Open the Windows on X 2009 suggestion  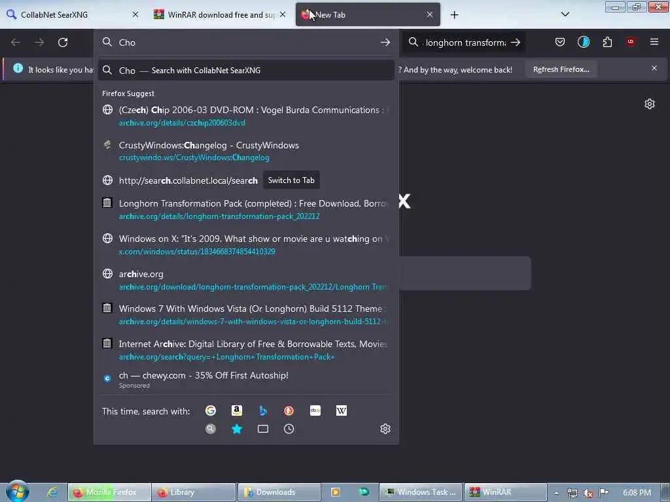[x=246, y=244]
